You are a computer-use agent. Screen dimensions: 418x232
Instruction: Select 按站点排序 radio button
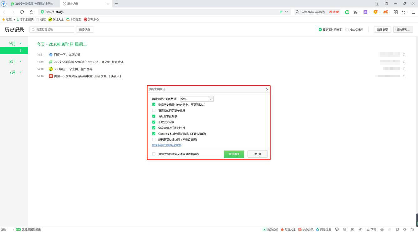[347, 30]
